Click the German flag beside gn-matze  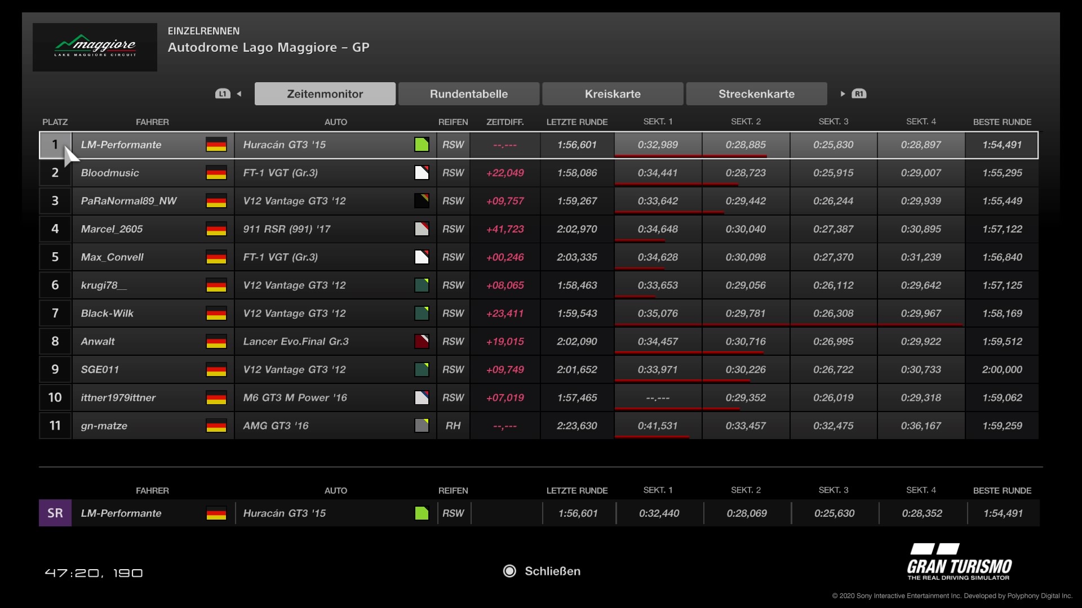click(x=216, y=426)
